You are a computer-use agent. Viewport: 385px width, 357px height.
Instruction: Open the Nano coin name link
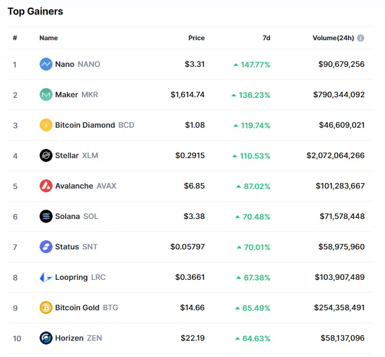point(65,64)
